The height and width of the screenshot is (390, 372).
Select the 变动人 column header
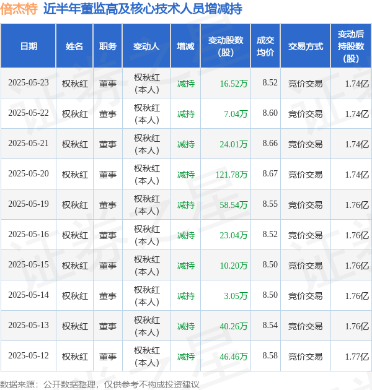coord(146,46)
